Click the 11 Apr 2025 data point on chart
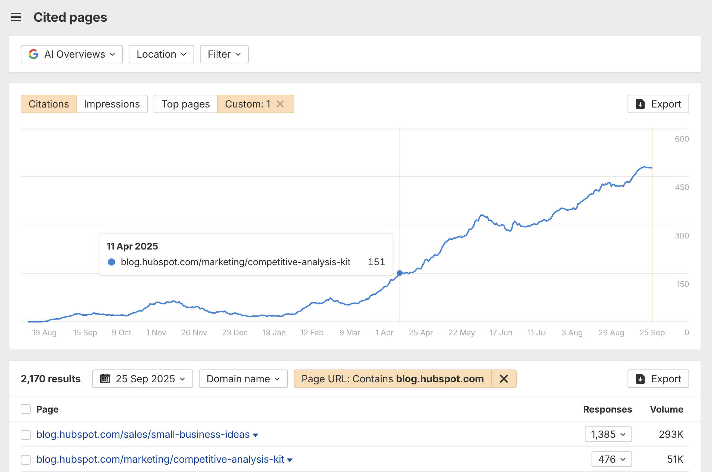The width and height of the screenshot is (712, 472). click(x=400, y=273)
